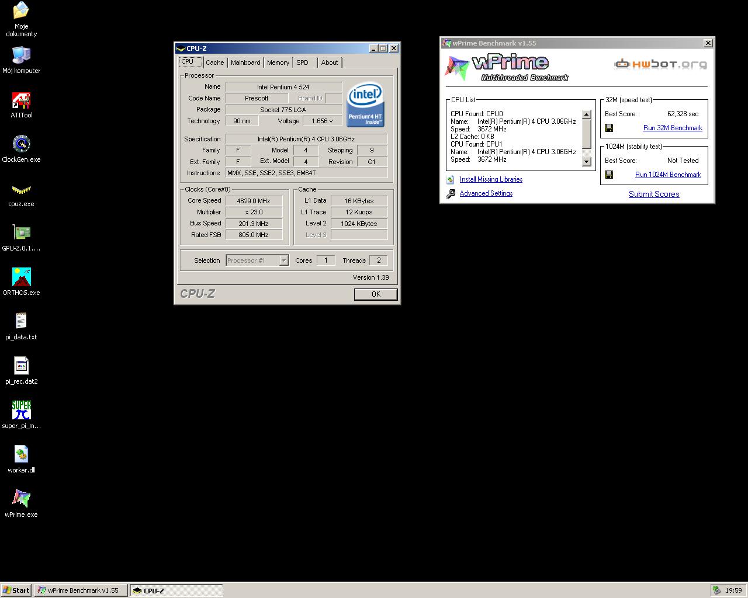Viewport: 748px width, 598px height.
Task: Switch to the About tab in CPU-Z
Action: click(x=330, y=62)
